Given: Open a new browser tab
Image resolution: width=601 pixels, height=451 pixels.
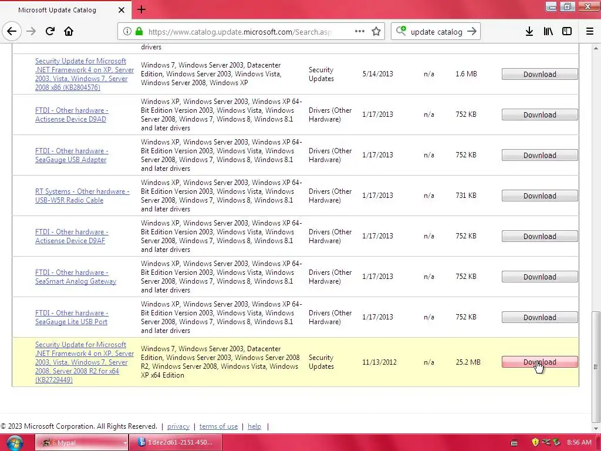Looking at the screenshot, I should pos(141,9).
